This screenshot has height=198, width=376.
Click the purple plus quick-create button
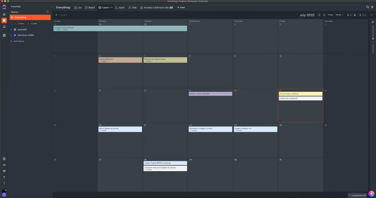371,194
